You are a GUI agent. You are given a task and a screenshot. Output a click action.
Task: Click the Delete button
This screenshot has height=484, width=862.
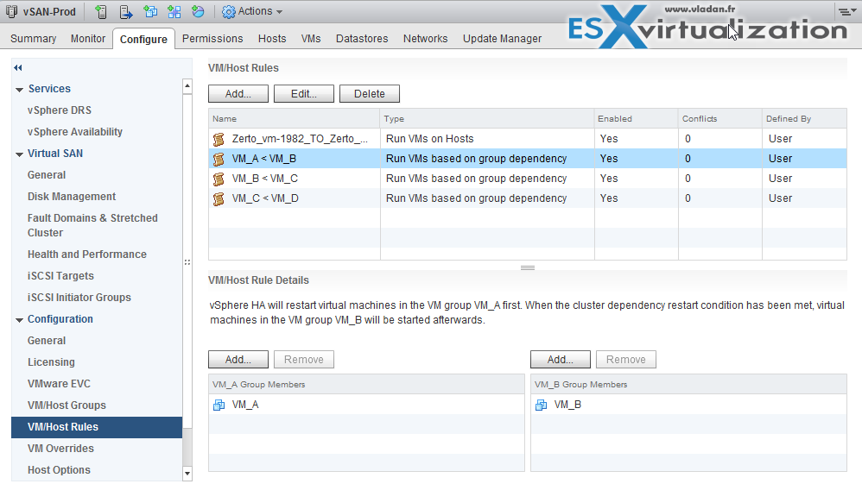(370, 94)
